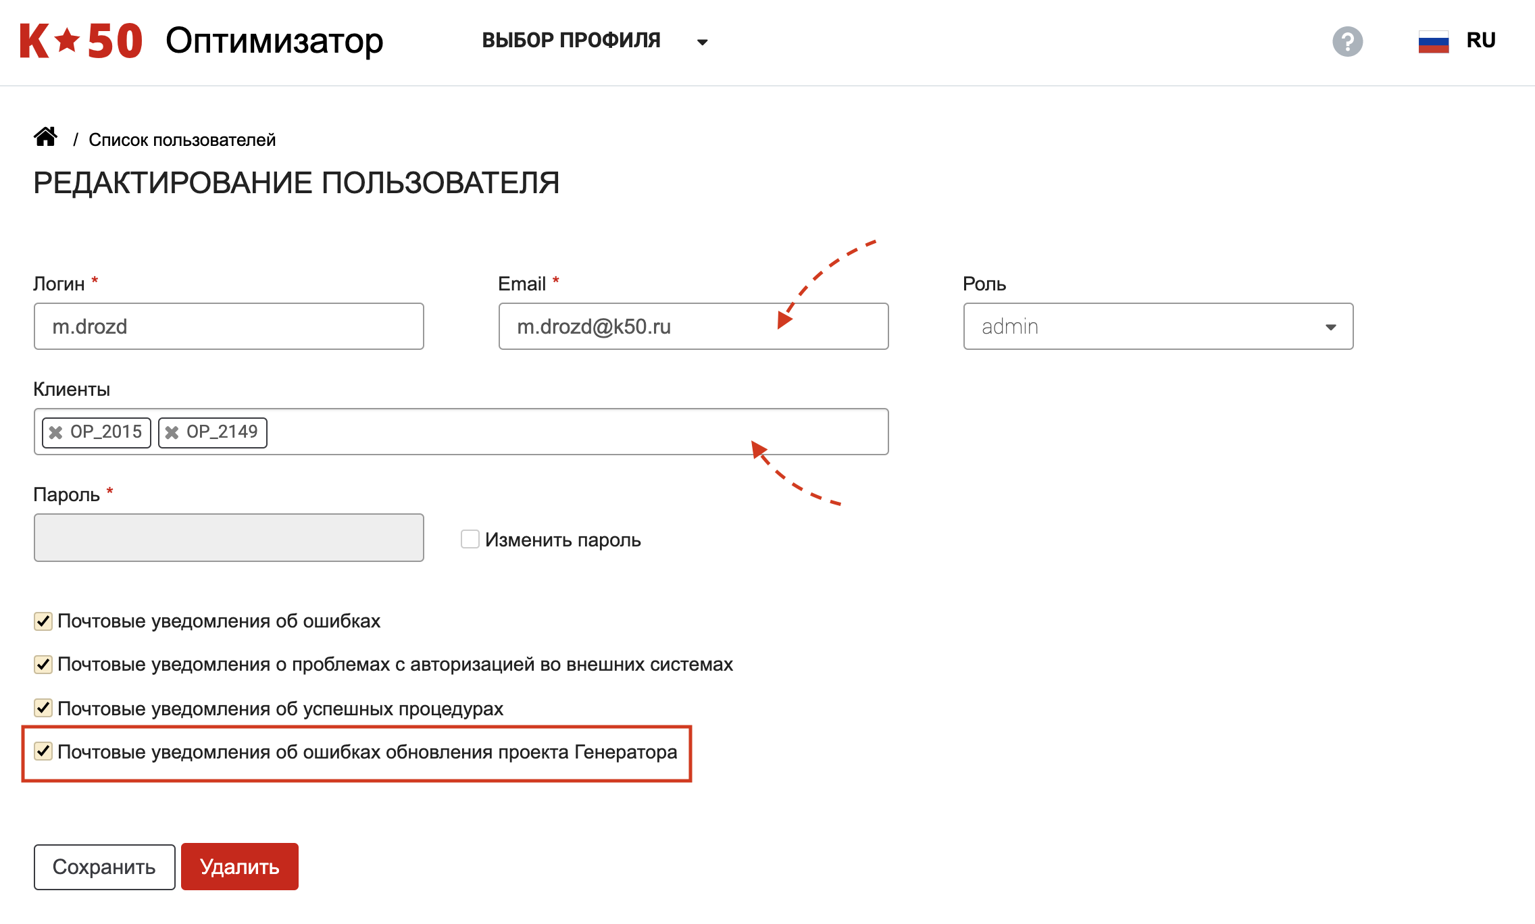Focus the Email input field
This screenshot has width=1535, height=924.
(x=693, y=326)
